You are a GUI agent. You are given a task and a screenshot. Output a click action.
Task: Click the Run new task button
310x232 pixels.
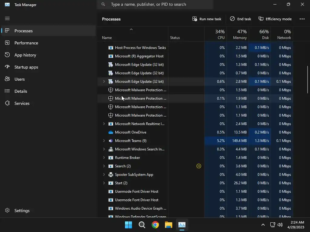207,19
